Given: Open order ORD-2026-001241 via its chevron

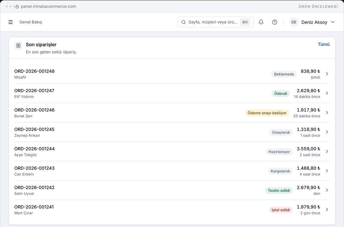Looking at the screenshot, I should pos(327,209).
